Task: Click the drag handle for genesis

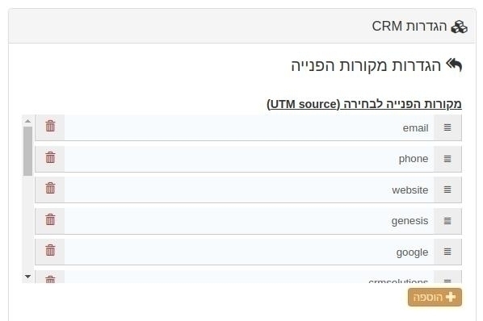Action: pos(447,221)
